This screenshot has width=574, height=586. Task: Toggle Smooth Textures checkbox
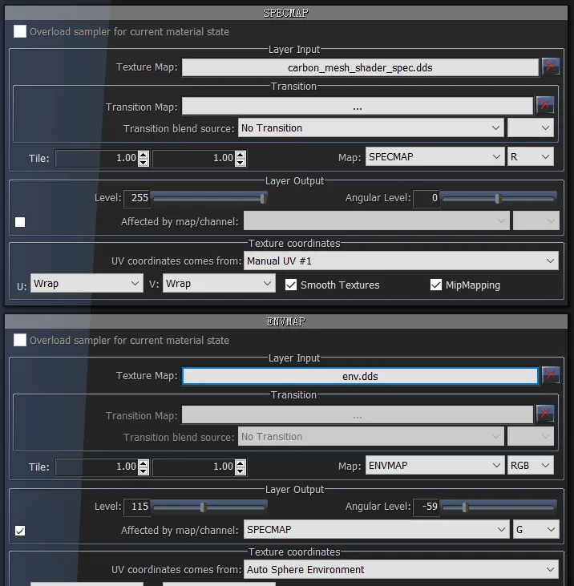click(292, 285)
